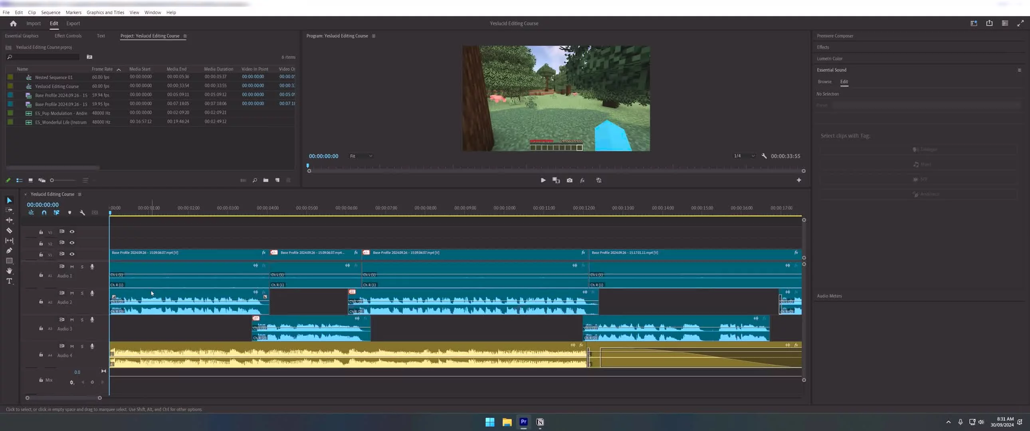Create a New Bin folder icon
The image size is (1030, 431).
pos(266,180)
